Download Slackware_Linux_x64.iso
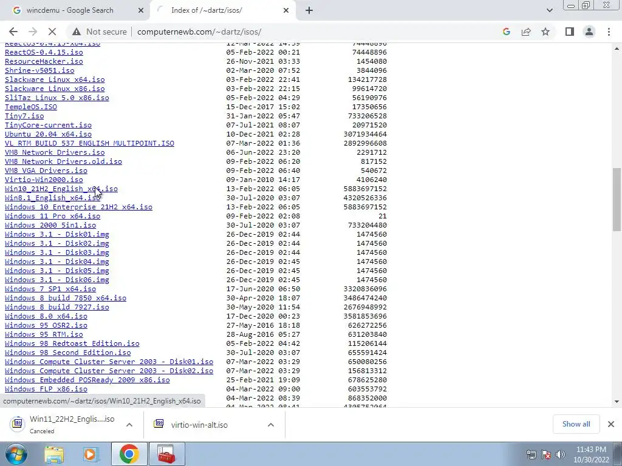This screenshot has height=466, width=622. click(55, 79)
